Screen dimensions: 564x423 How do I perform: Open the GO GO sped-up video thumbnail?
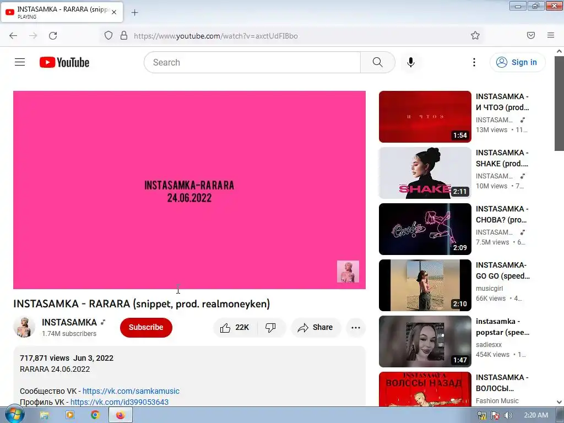pyautogui.click(x=425, y=285)
